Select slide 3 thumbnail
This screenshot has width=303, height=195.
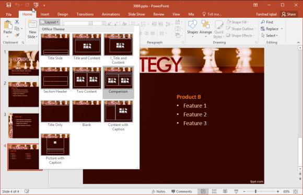click(24, 126)
